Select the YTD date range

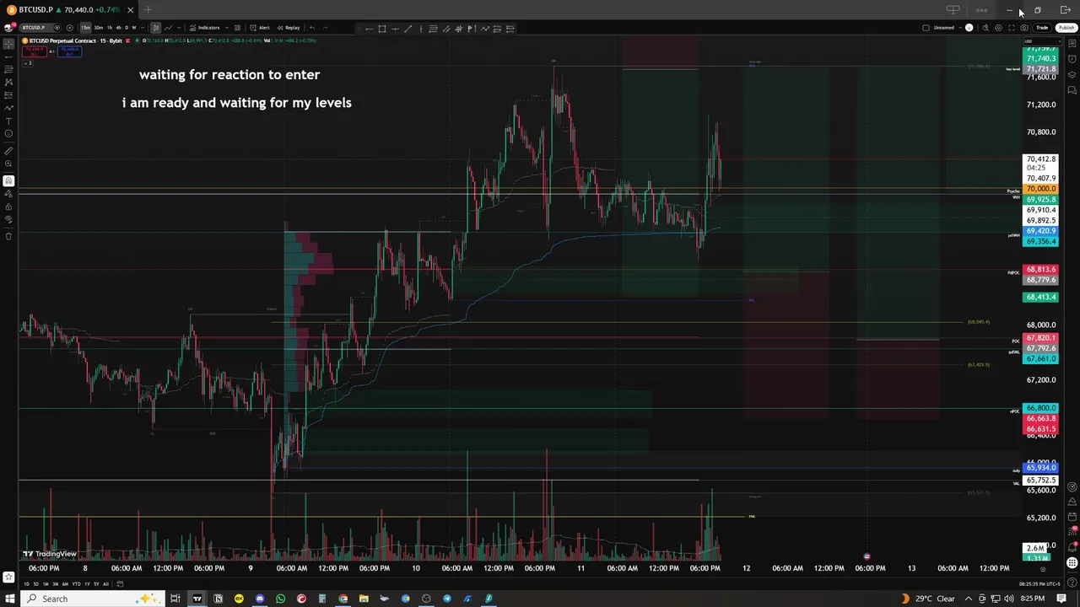point(76,584)
